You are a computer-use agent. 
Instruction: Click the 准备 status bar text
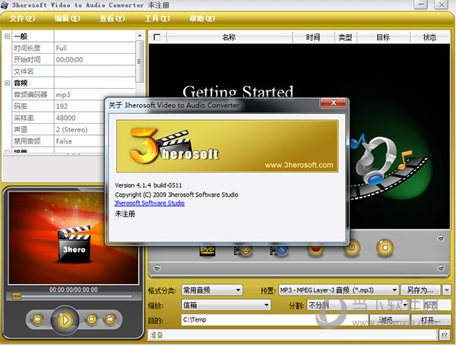pos(157,335)
